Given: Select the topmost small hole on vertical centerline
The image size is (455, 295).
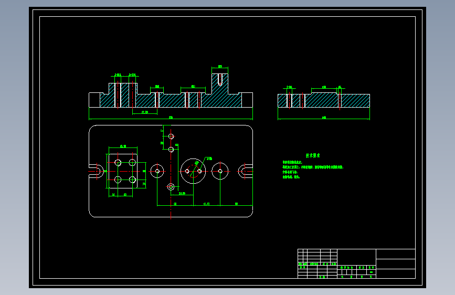Looking at the screenshot, I should (x=171, y=136).
